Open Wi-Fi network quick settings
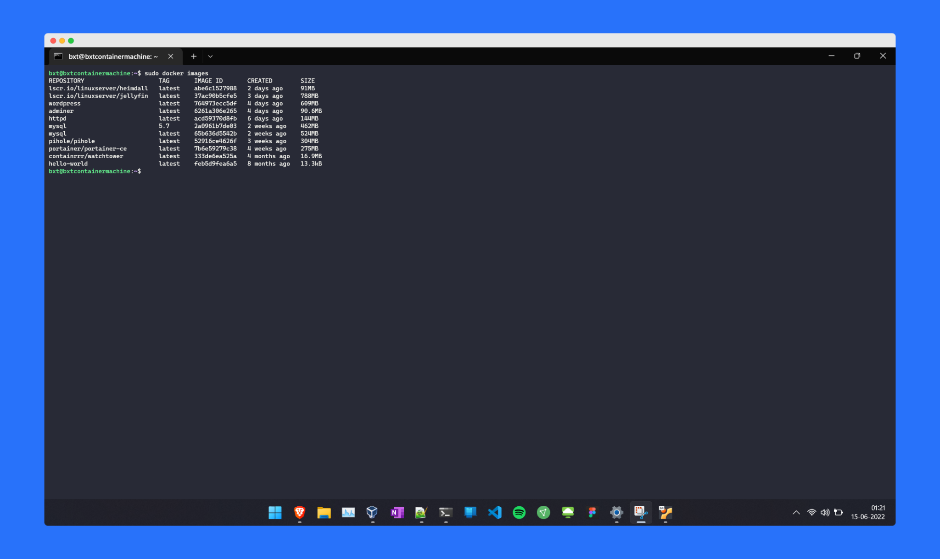This screenshot has width=940, height=559. pos(811,512)
